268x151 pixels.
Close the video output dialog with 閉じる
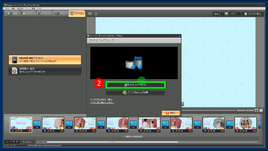(x=171, y=113)
